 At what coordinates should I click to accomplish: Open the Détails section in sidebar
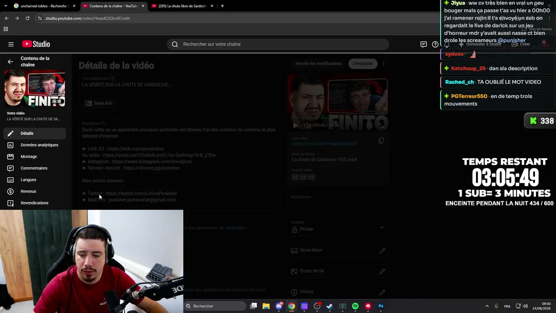pyautogui.click(x=35, y=133)
